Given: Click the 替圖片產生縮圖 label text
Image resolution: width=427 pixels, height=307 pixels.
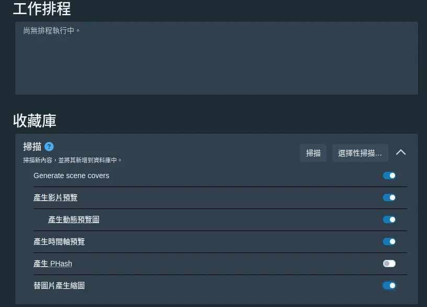Looking at the screenshot, I should point(59,286).
